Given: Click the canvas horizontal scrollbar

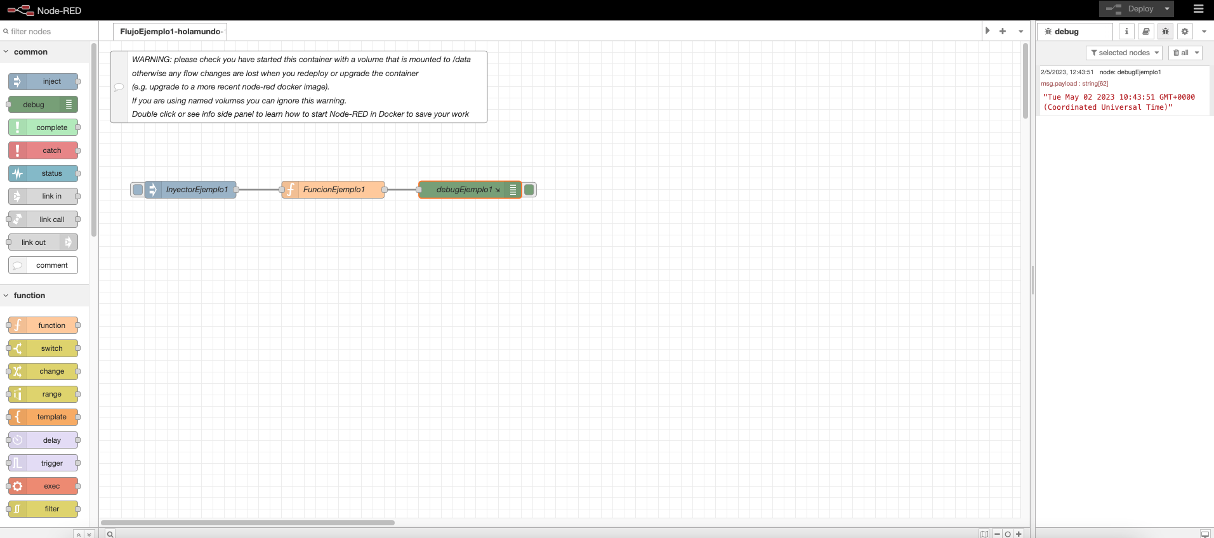Looking at the screenshot, I should pyautogui.click(x=247, y=523).
